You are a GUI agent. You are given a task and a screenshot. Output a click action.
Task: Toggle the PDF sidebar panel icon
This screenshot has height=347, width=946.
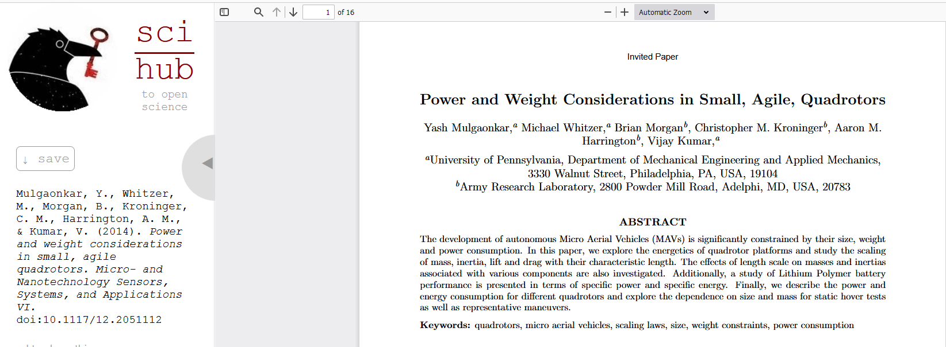[224, 12]
